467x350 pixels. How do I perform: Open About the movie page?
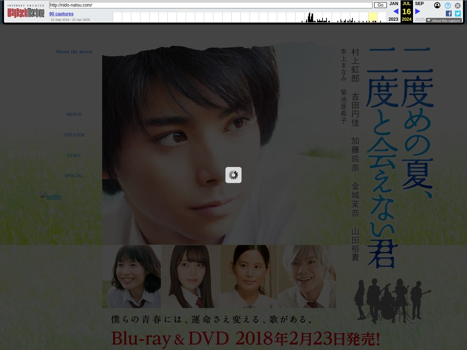pyautogui.click(x=74, y=52)
